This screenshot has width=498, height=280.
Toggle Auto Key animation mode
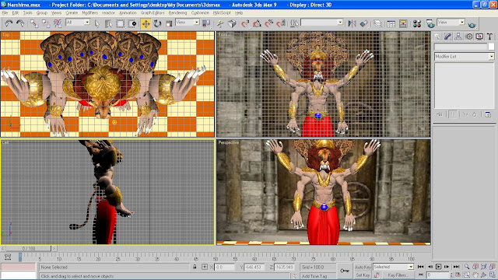click(363, 267)
